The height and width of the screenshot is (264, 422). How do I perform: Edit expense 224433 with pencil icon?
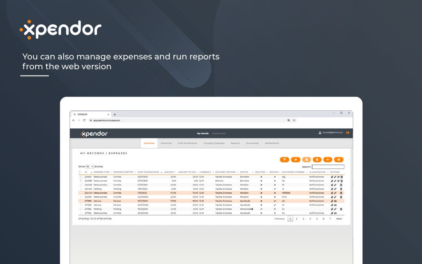pyautogui.click(x=335, y=189)
